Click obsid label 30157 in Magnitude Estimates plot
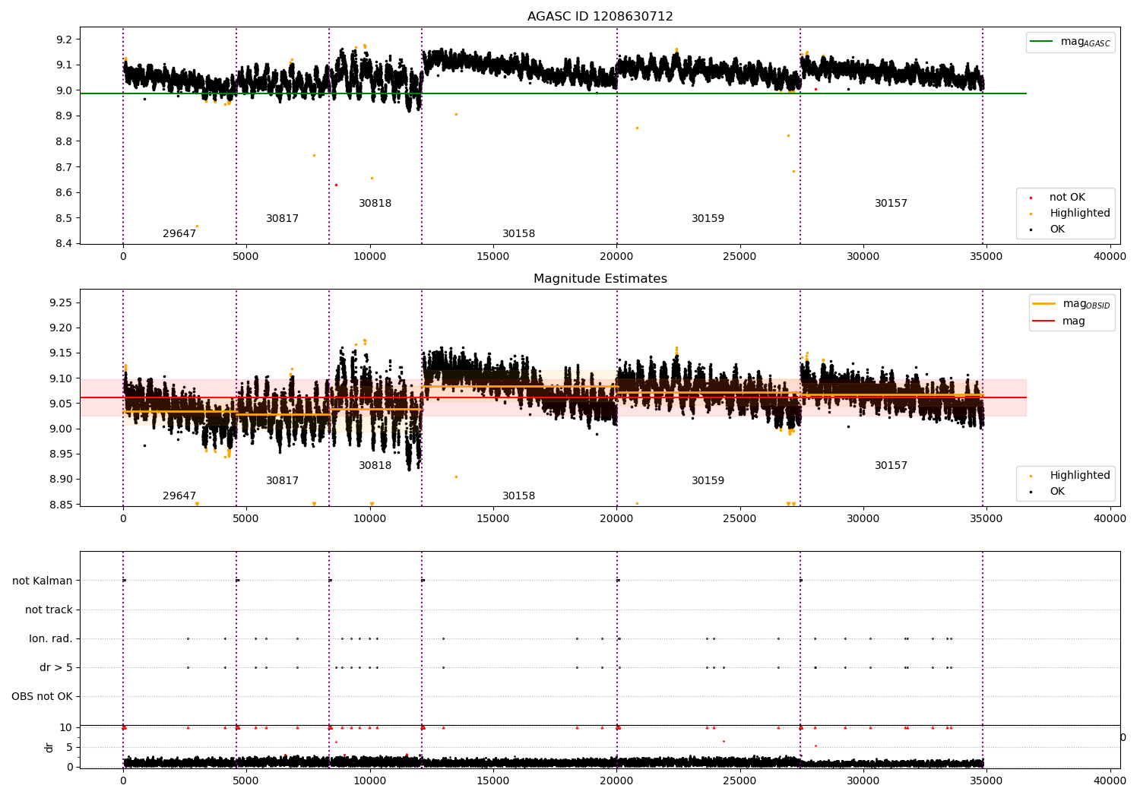Image resolution: width=1140 pixels, height=798 pixels. pos(891,466)
